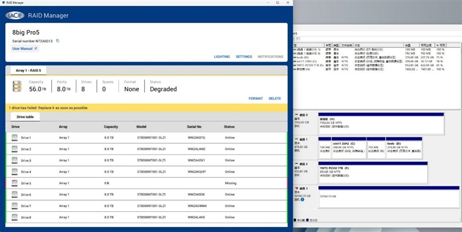Select tools (D:) row in Disk Management list

coord(369,57)
